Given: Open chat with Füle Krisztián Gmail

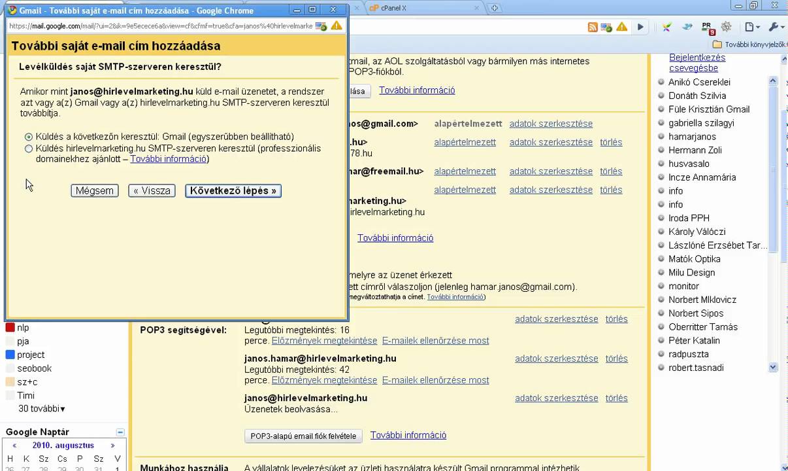Looking at the screenshot, I should tap(709, 109).
